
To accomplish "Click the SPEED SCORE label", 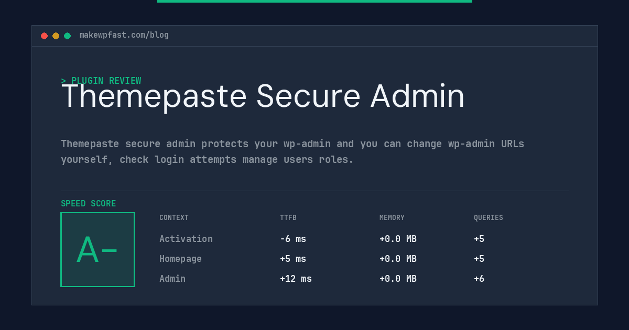I will tap(89, 204).
